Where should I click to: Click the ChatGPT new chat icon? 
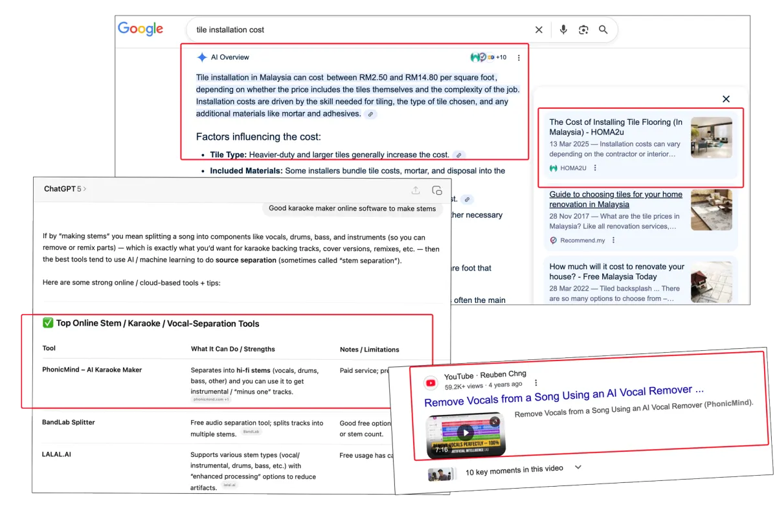(x=437, y=190)
